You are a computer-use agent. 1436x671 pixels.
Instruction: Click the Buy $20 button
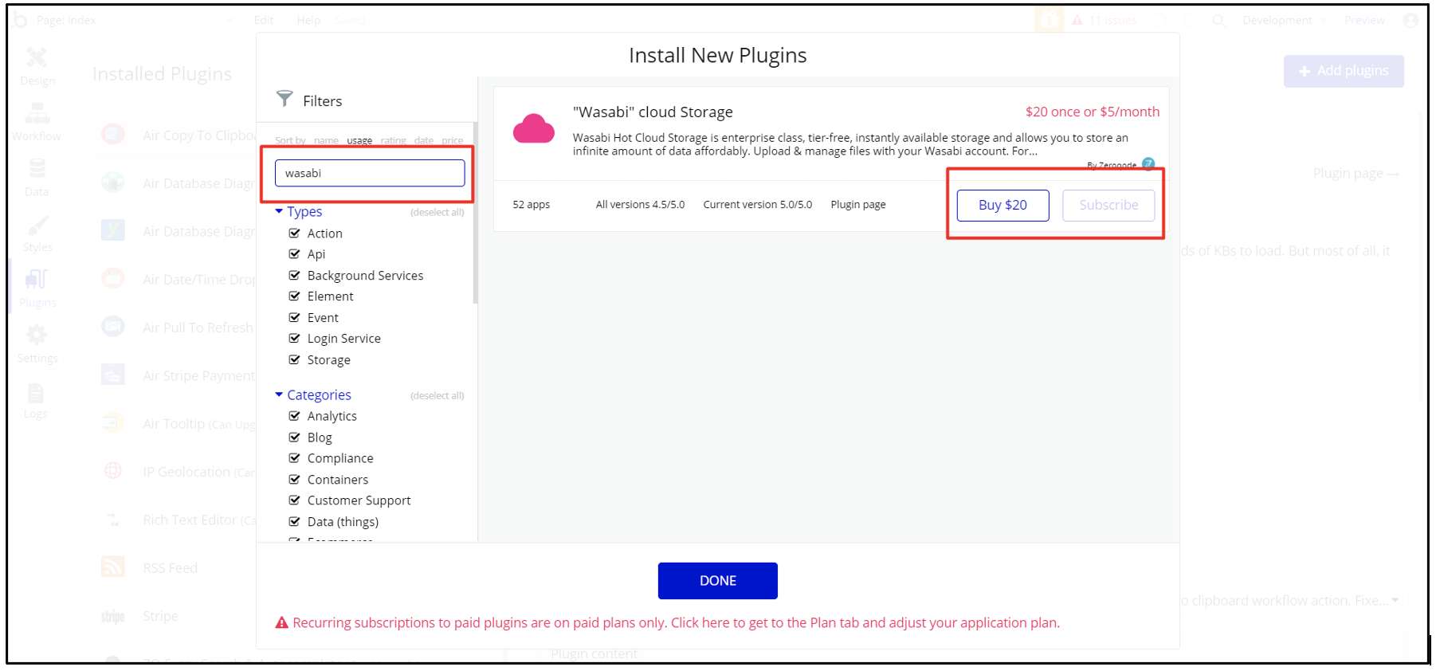[x=1002, y=205]
